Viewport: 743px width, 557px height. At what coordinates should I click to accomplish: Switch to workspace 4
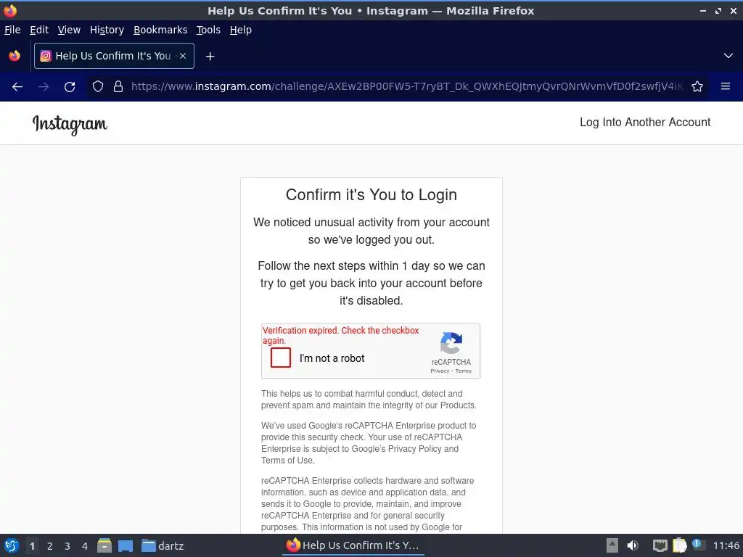(85, 546)
